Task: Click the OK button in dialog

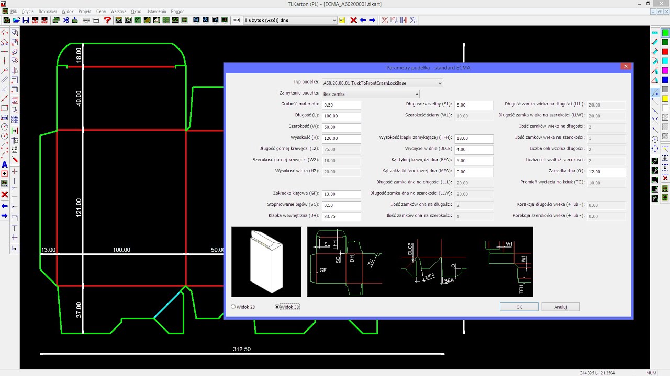Action: (519, 307)
